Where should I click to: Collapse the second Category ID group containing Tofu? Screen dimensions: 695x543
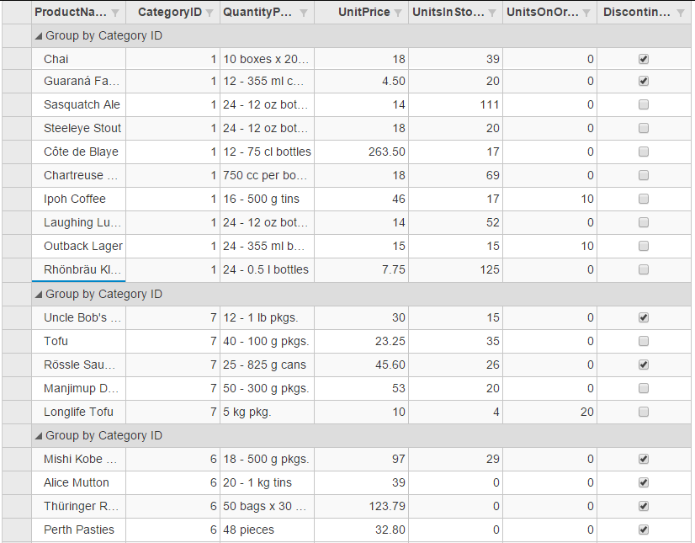point(39,295)
